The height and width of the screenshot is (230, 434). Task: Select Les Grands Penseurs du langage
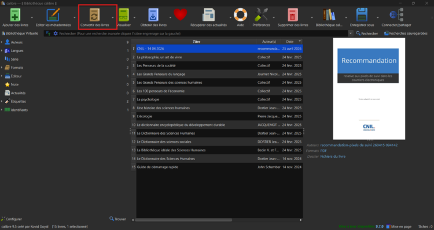[219, 74]
